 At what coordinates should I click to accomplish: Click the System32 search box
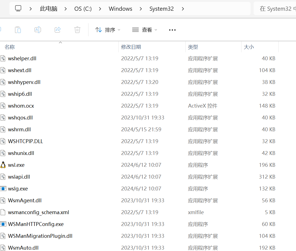point(275,9)
